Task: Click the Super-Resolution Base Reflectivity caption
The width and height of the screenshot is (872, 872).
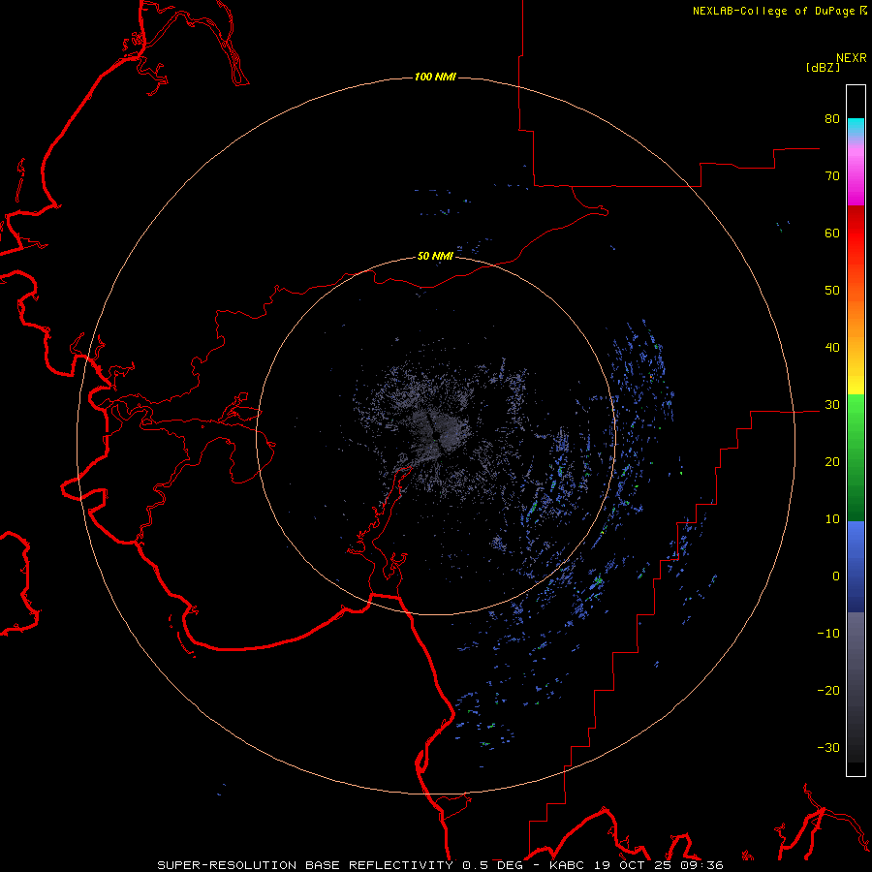Action: 441,865
